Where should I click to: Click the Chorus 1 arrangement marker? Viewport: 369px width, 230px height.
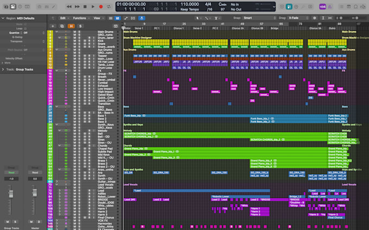179,28
